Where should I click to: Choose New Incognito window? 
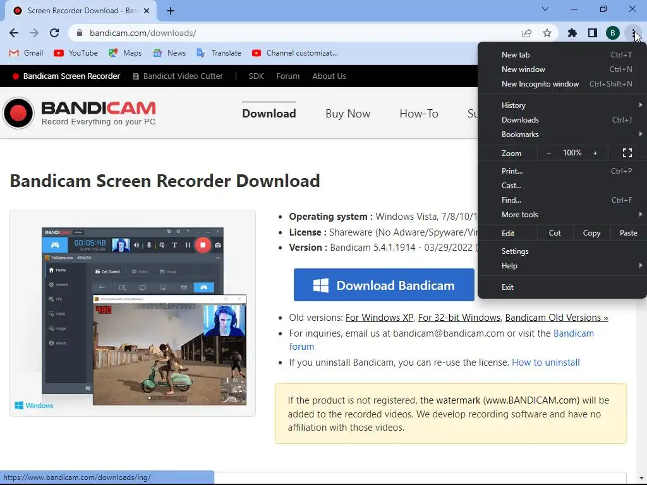(x=562, y=84)
